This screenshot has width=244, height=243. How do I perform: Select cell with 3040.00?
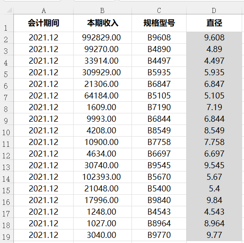pyautogui.click(x=102, y=236)
